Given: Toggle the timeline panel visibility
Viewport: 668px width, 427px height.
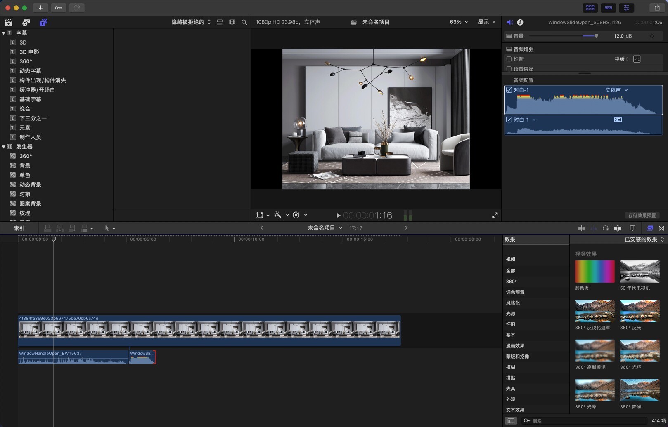Looking at the screenshot, I should pyautogui.click(x=609, y=8).
